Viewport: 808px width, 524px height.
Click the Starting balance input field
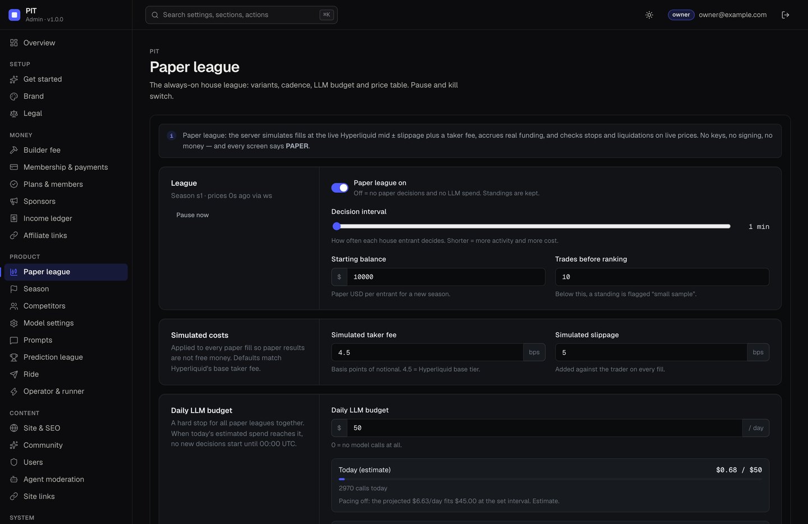click(446, 277)
